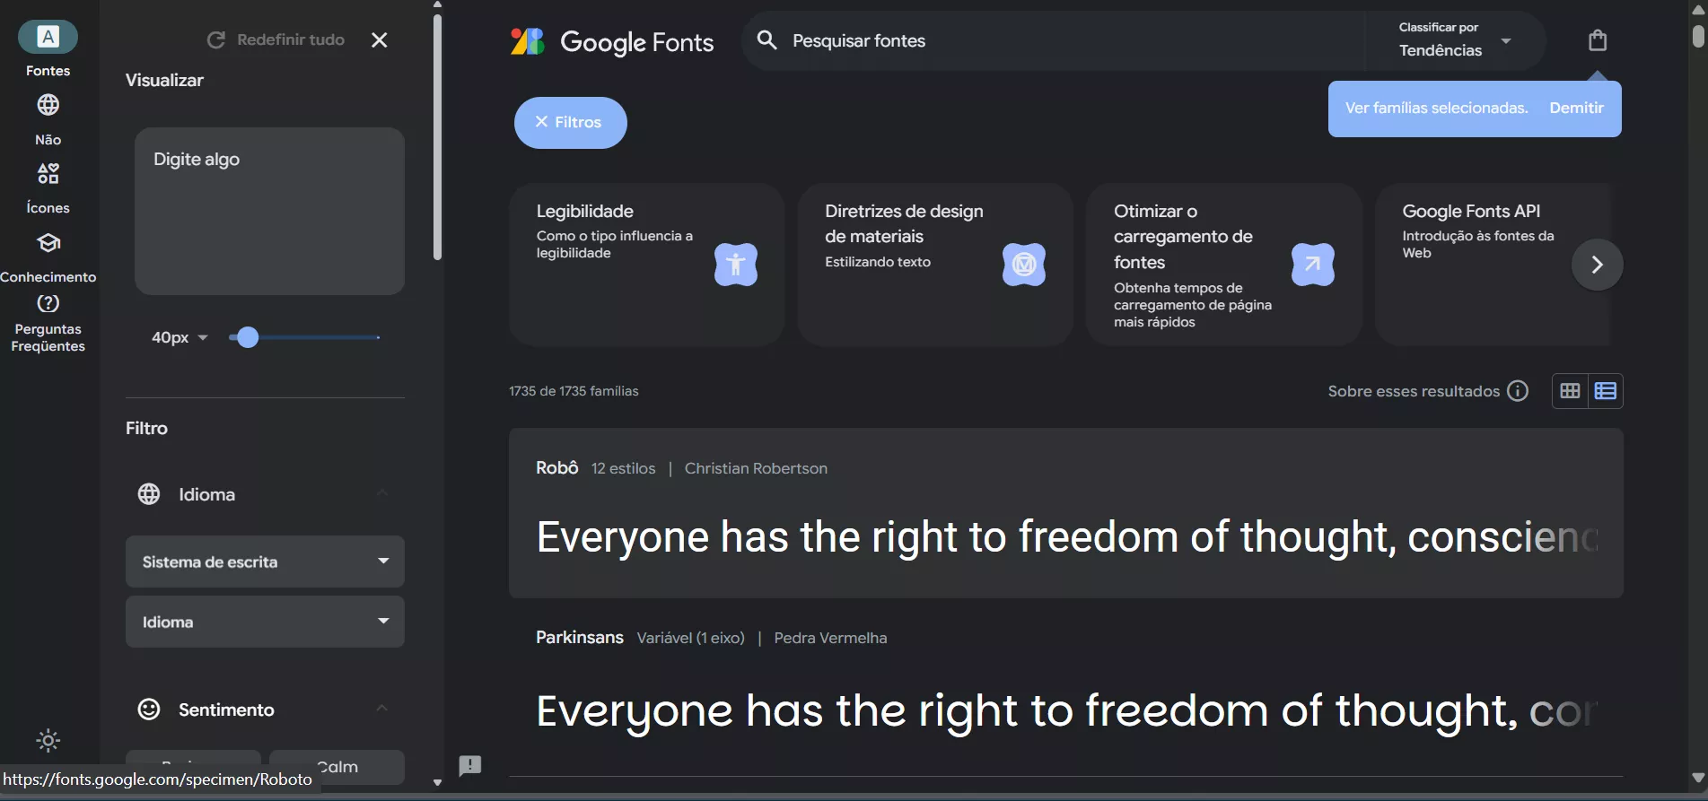This screenshot has width=1708, height=801.
Task: Click the font size slider handle
Action: (248, 337)
